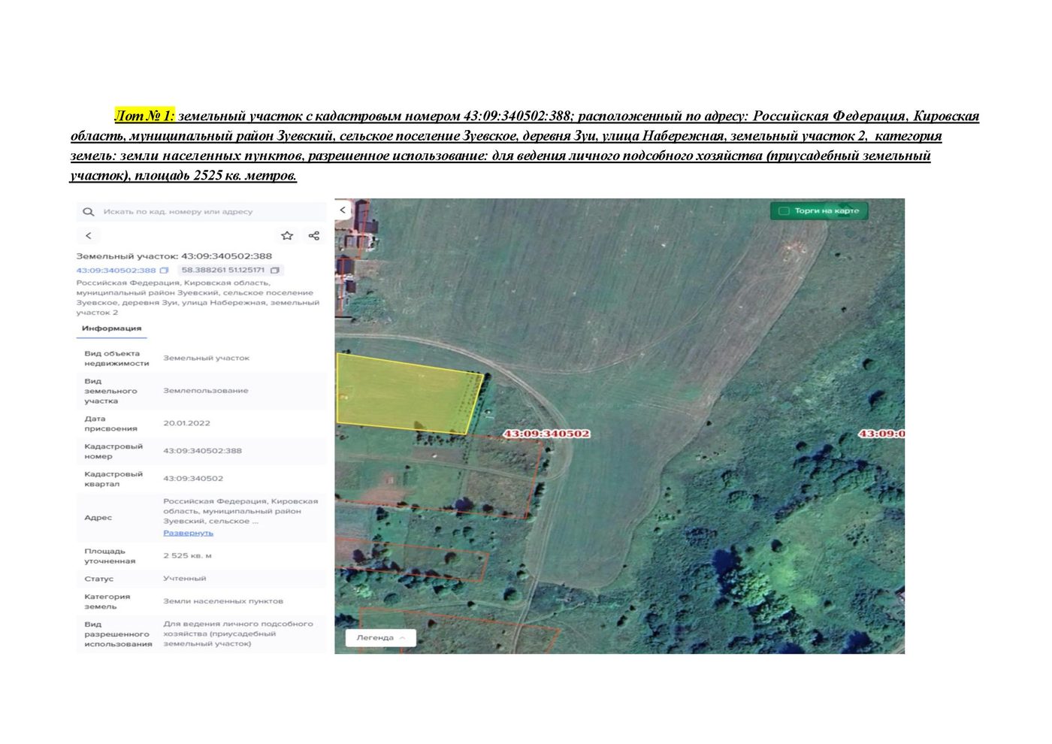The height and width of the screenshot is (744, 1052).
Task: Enable the Торги на карте checkbox
Action: [x=784, y=211]
